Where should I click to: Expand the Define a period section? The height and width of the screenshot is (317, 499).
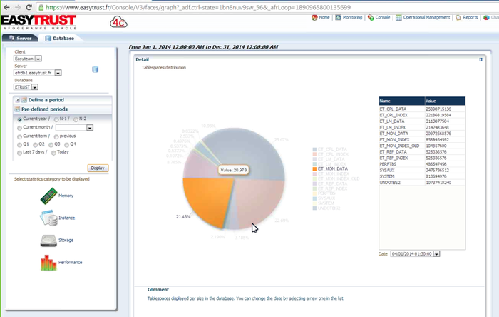tap(18, 100)
